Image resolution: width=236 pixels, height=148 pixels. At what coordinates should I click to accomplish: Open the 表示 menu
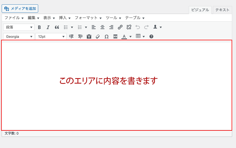[49, 18]
